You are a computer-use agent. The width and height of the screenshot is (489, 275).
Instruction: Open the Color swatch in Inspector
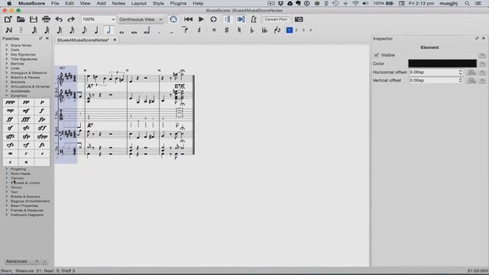pos(442,63)
